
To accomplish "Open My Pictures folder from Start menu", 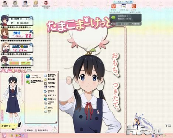I will click(x=49, y=79).
